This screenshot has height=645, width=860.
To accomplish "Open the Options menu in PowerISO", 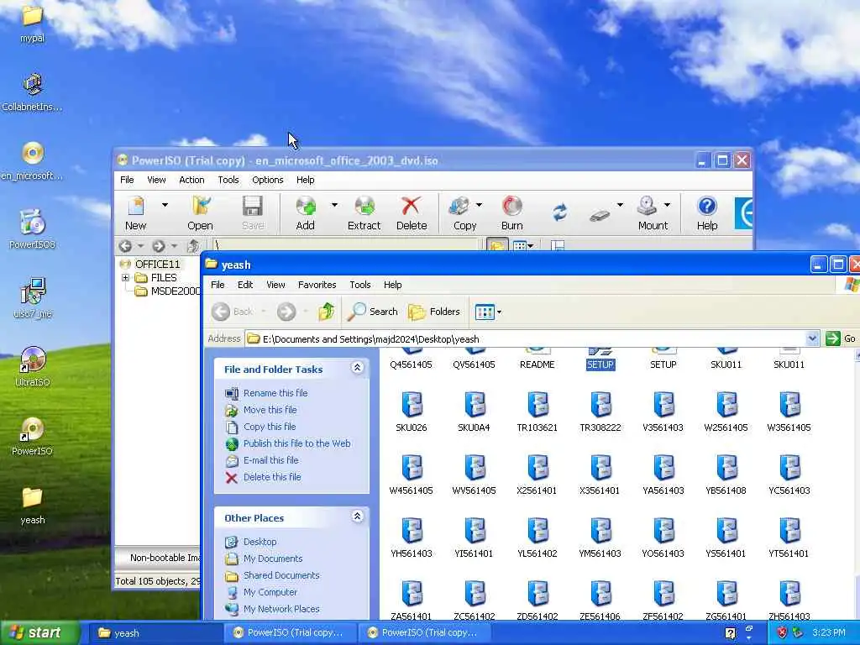I will (268, 180).
